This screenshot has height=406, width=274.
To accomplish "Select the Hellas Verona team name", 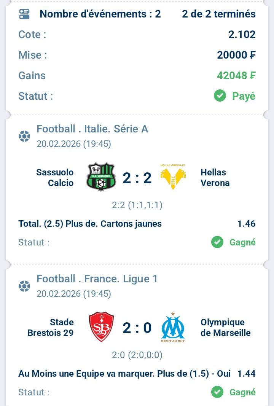I will click(x=215, y=178).
